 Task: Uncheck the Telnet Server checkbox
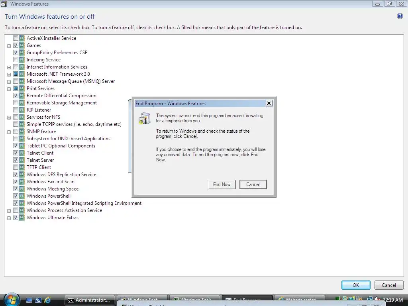pyautogui.click(x=16, y=160)
